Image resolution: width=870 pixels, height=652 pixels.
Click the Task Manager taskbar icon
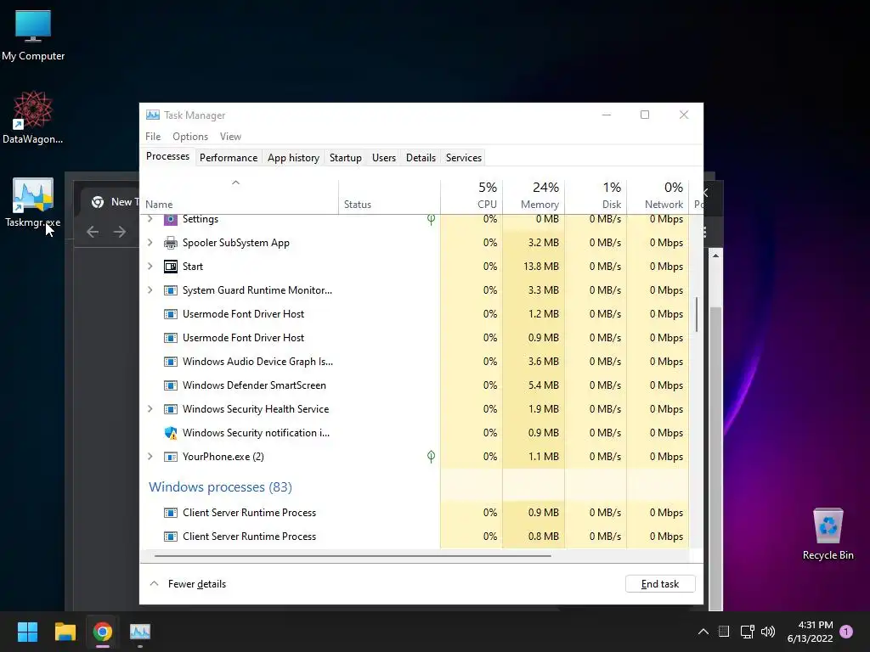click(x=140, y=632)
